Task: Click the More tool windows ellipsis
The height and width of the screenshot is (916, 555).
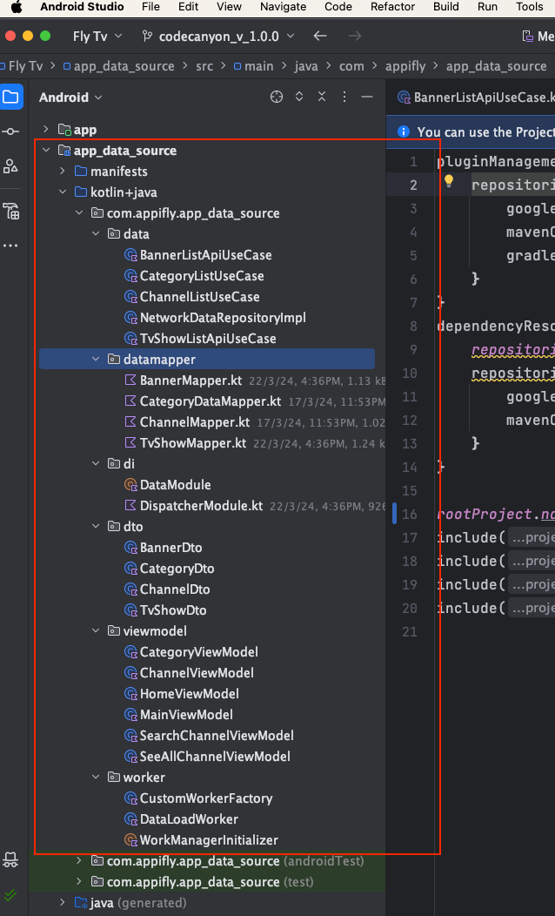Action: click(x=11, y=246)
